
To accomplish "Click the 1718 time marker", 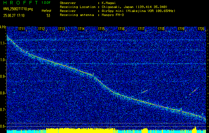I will click(161, 29).
